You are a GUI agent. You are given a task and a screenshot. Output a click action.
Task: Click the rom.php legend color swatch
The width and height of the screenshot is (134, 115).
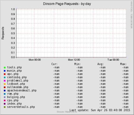point(5,94)
